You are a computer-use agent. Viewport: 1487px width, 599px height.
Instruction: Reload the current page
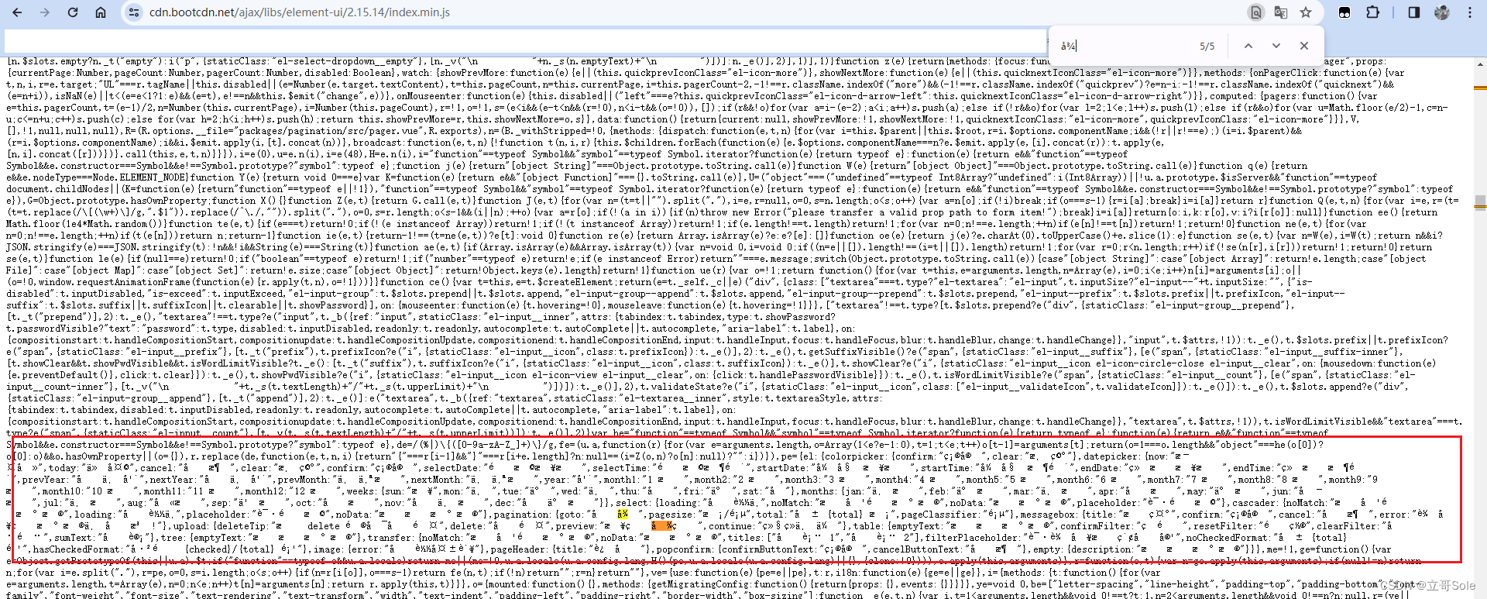[x=73, y=12]
